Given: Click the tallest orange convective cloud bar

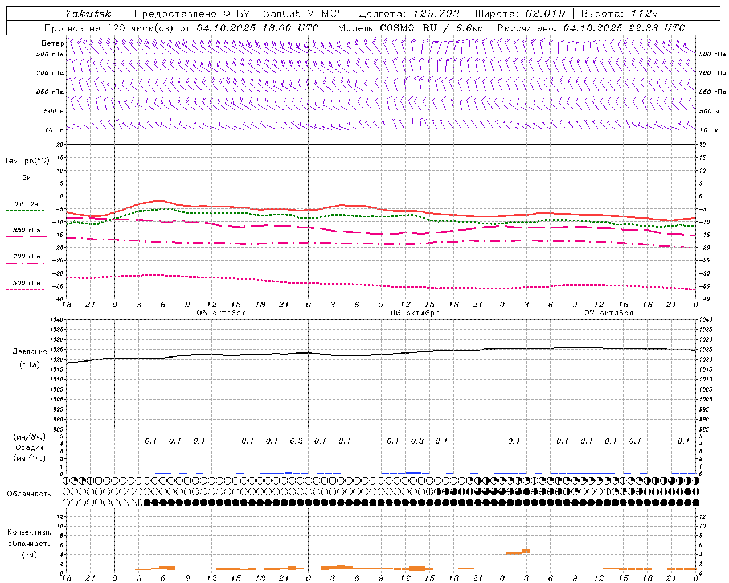Looking at the screenshot, I should (x=526, y=551).
